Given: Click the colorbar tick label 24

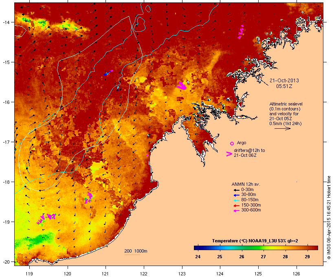Looking at the screenshot, I should pos(198,257).
